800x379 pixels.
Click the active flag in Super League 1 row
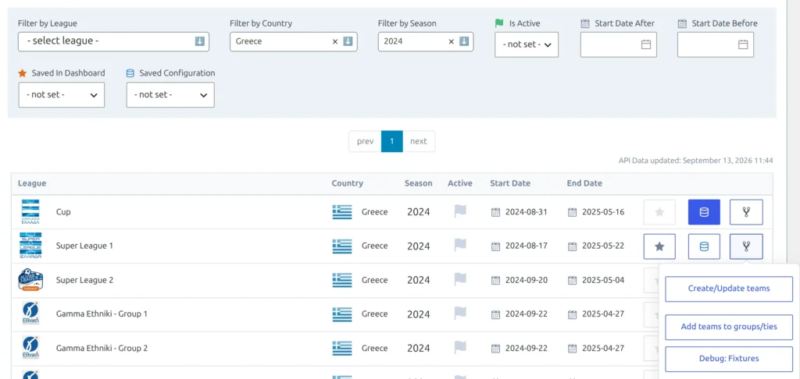tap(460, 246)
